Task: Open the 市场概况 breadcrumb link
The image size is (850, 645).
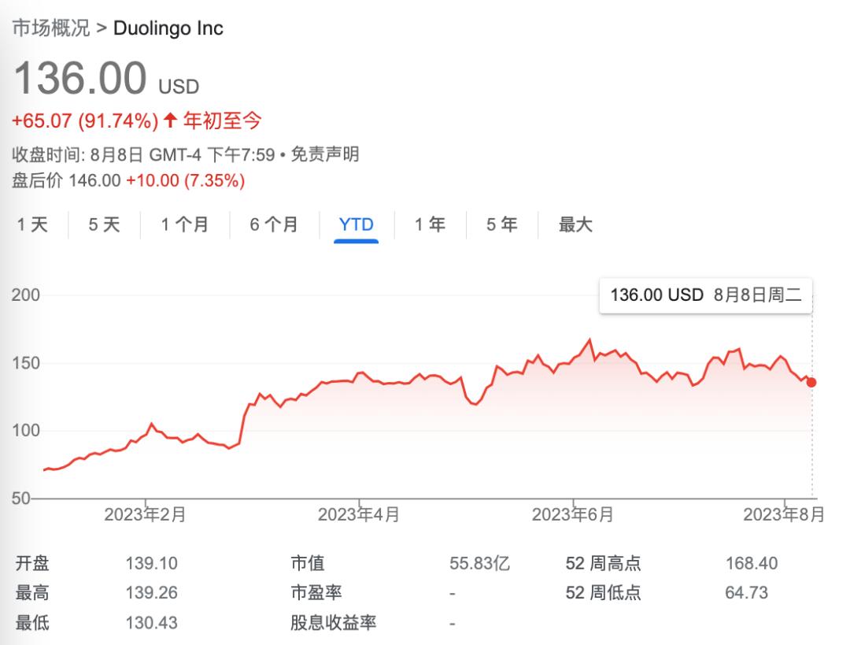Action: tap(50, 28)
